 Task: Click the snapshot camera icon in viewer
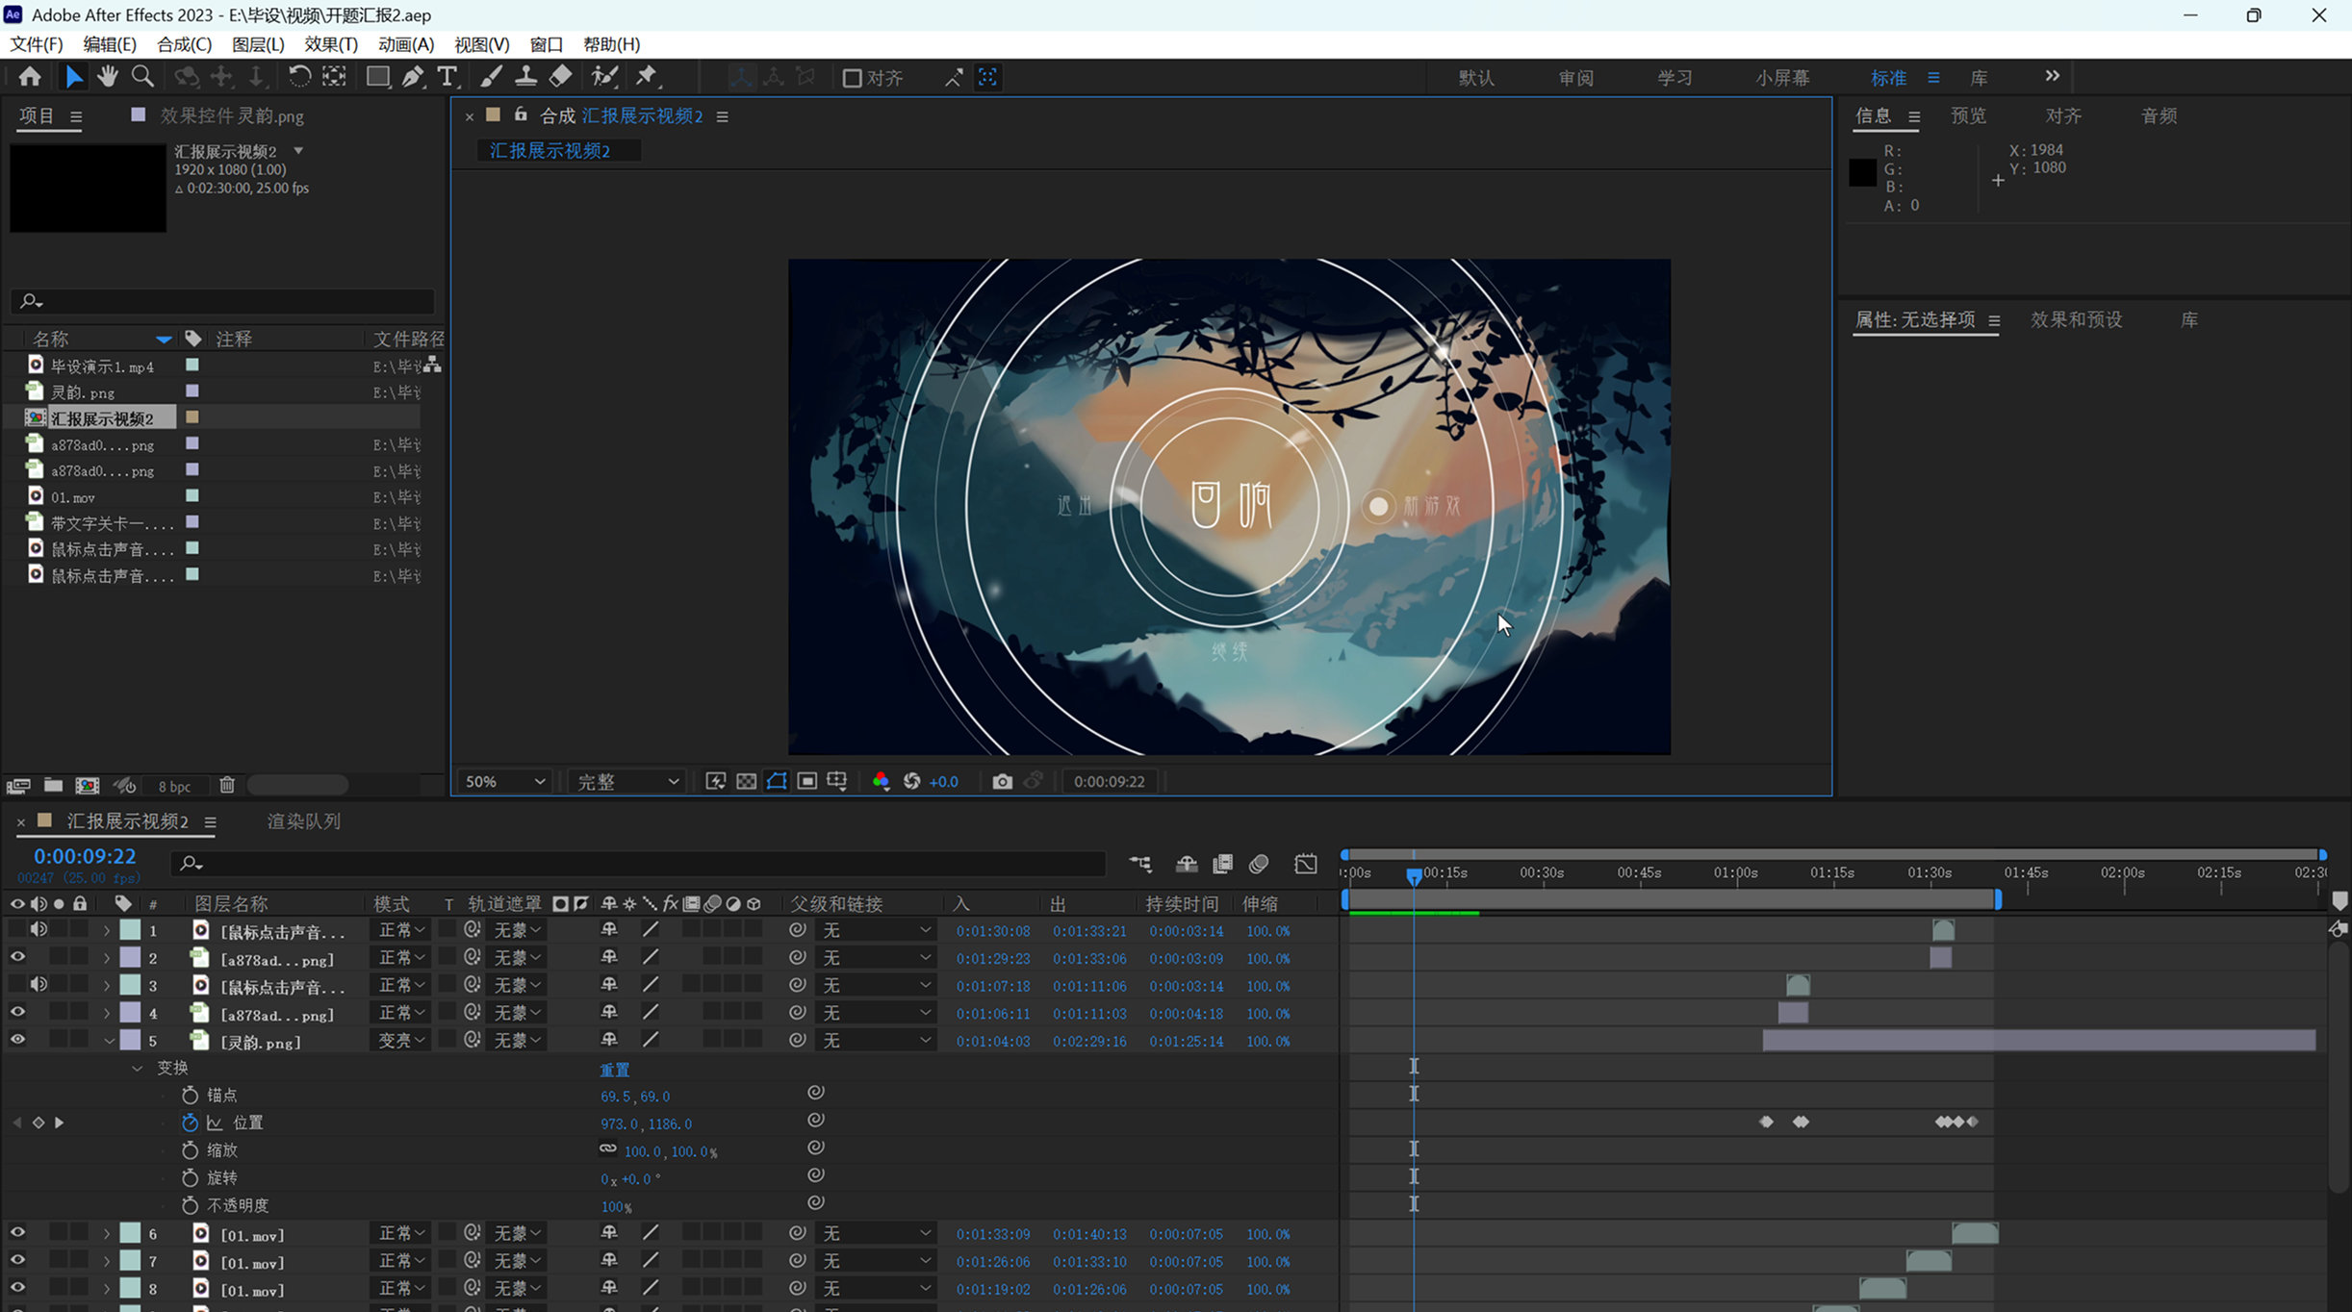(x=1002, y=782)
